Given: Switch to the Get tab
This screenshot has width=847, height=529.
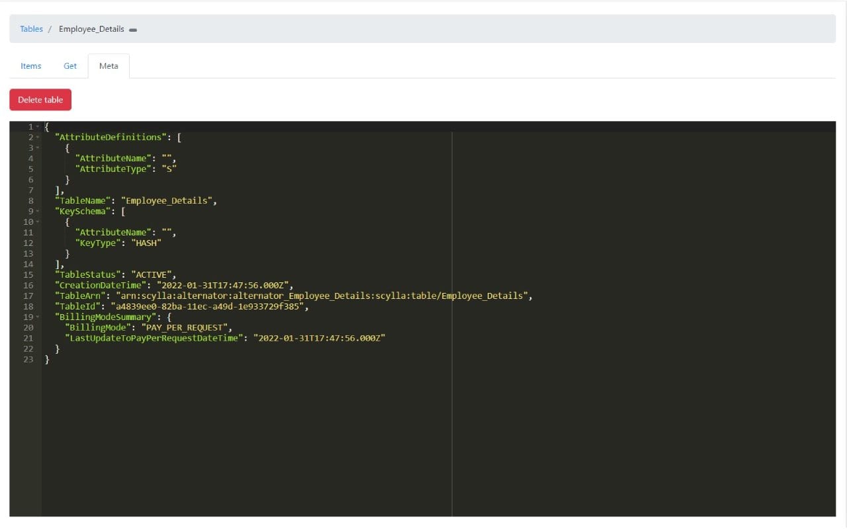Looking at the screenshot, I should (x=69, y=65).
